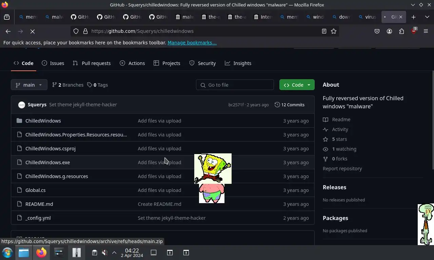The width and height of the screenshot is (434, 260).
Task: Open system settings from taskbar
Action: click(x=59, y=253)
